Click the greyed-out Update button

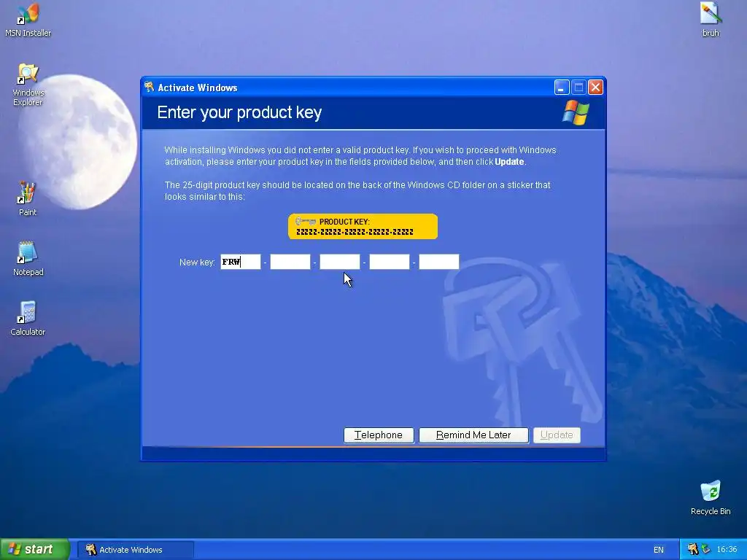coord(557,435)
